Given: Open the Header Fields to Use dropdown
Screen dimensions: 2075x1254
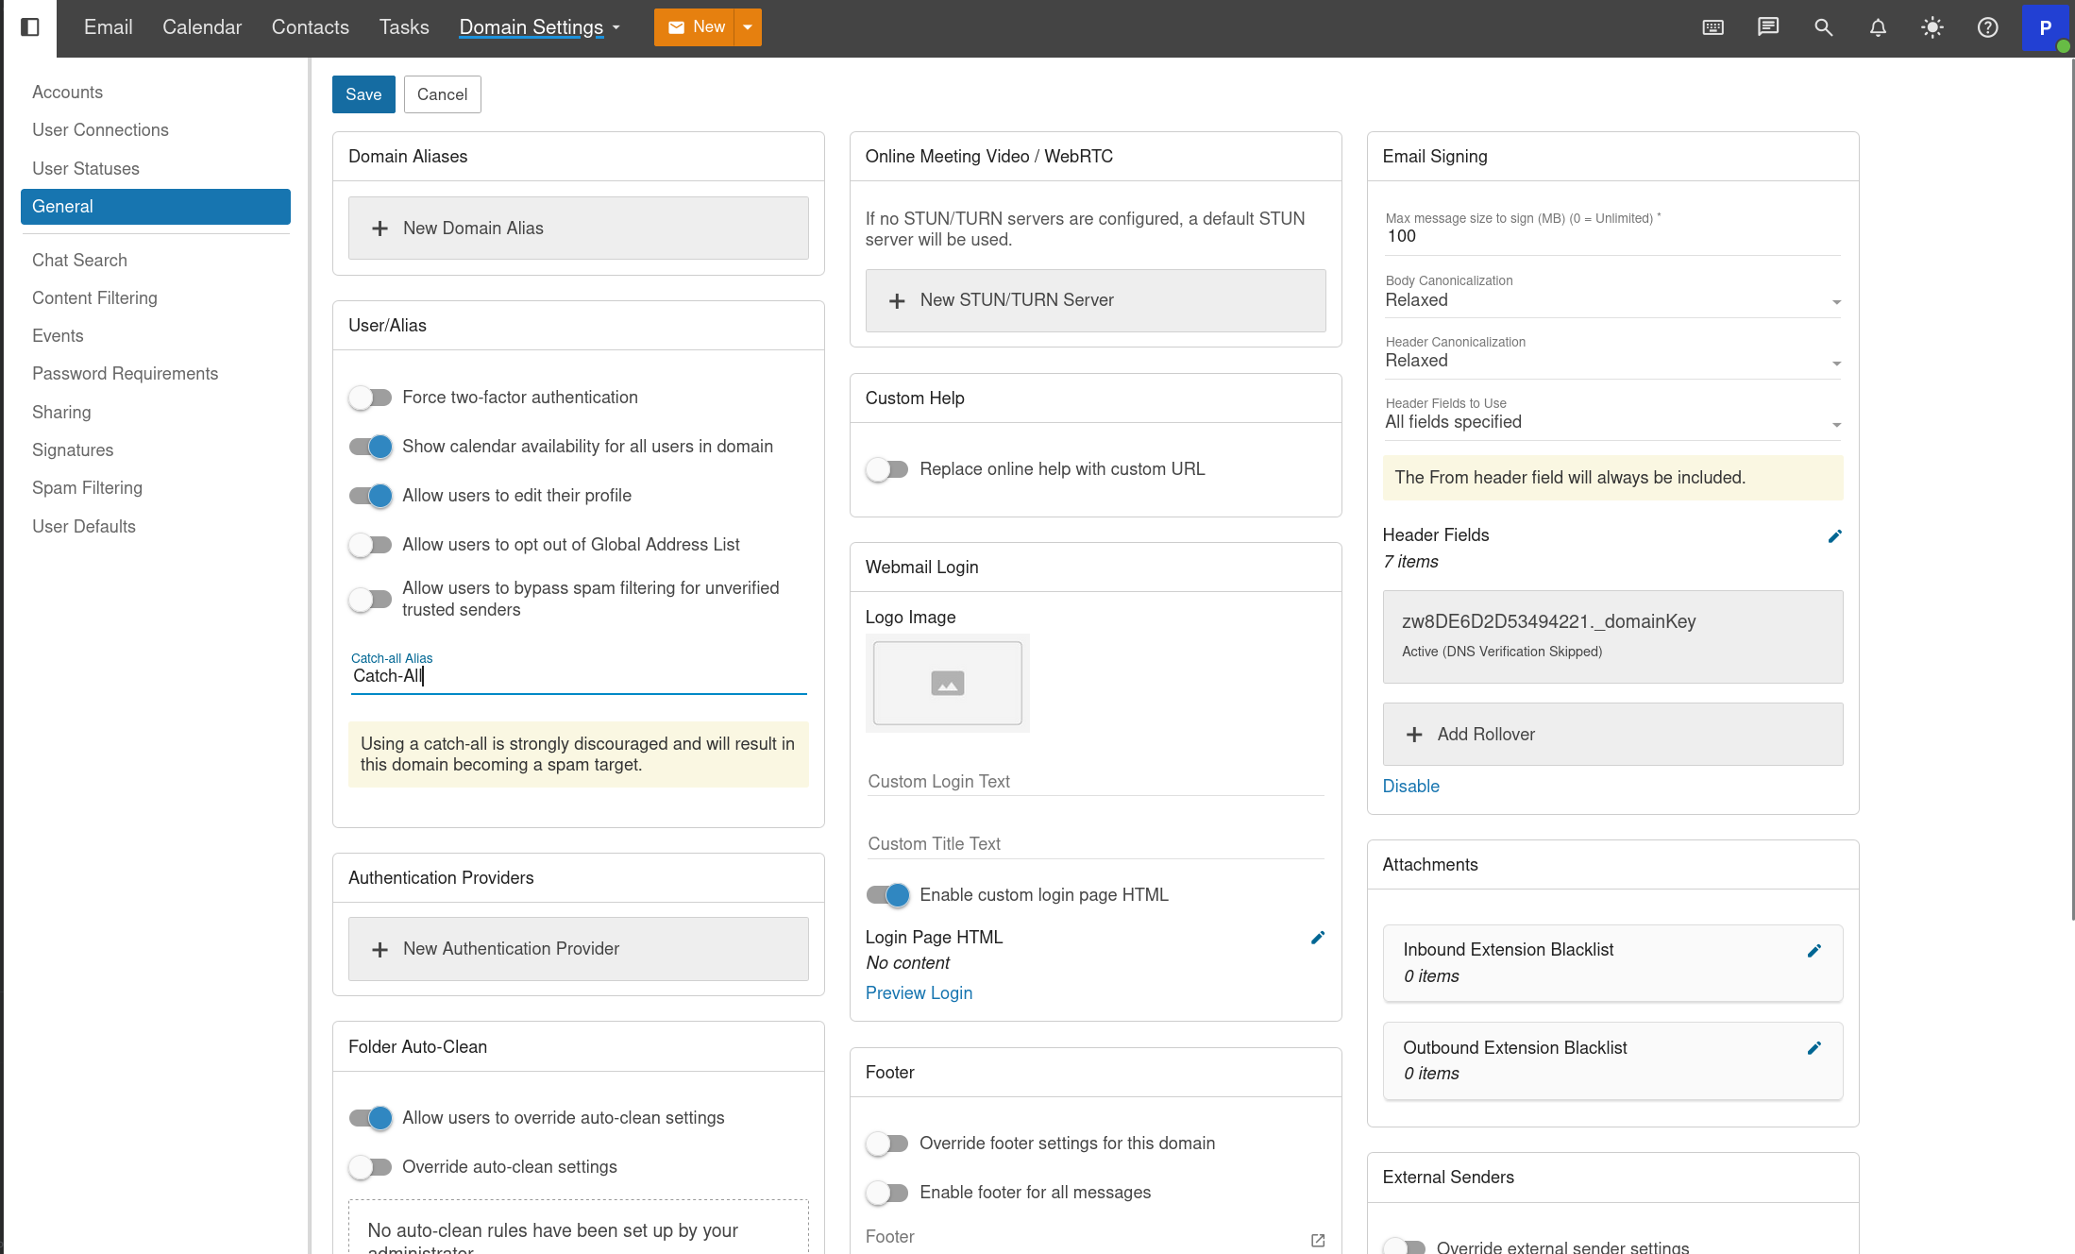Looking at the screenshot, I should coord(1611,422).
